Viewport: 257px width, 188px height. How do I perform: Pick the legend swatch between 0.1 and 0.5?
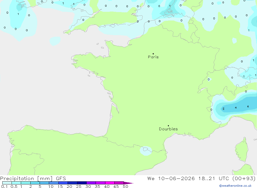[7, 183]
